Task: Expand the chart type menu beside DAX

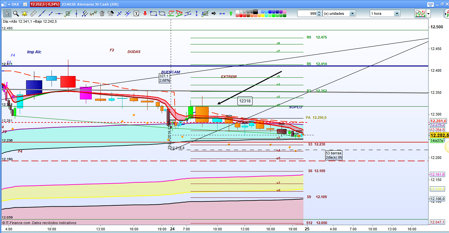Action: [x=9, y=4]
